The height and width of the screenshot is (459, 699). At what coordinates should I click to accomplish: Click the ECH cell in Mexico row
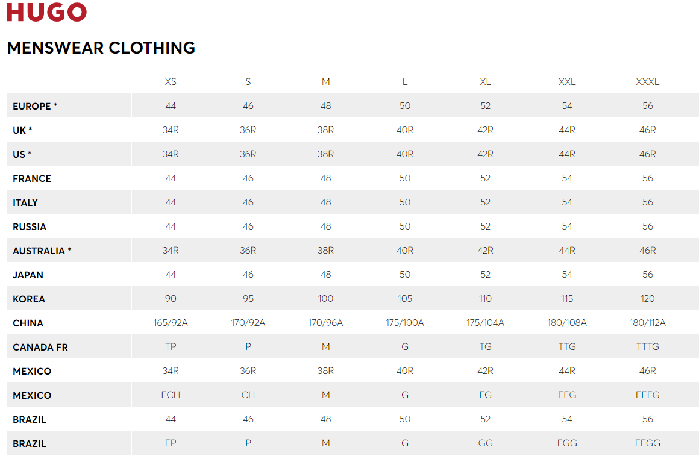click(x=171, y=395)
